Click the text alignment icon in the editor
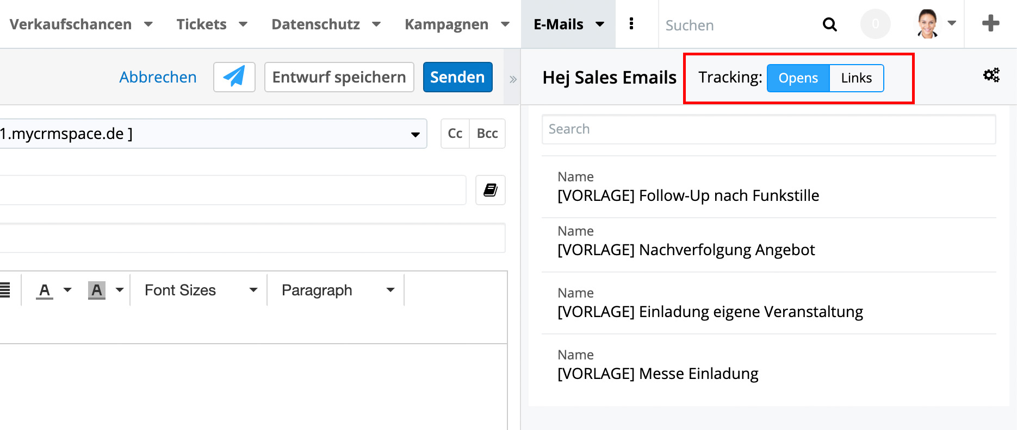 click(5, 290)
